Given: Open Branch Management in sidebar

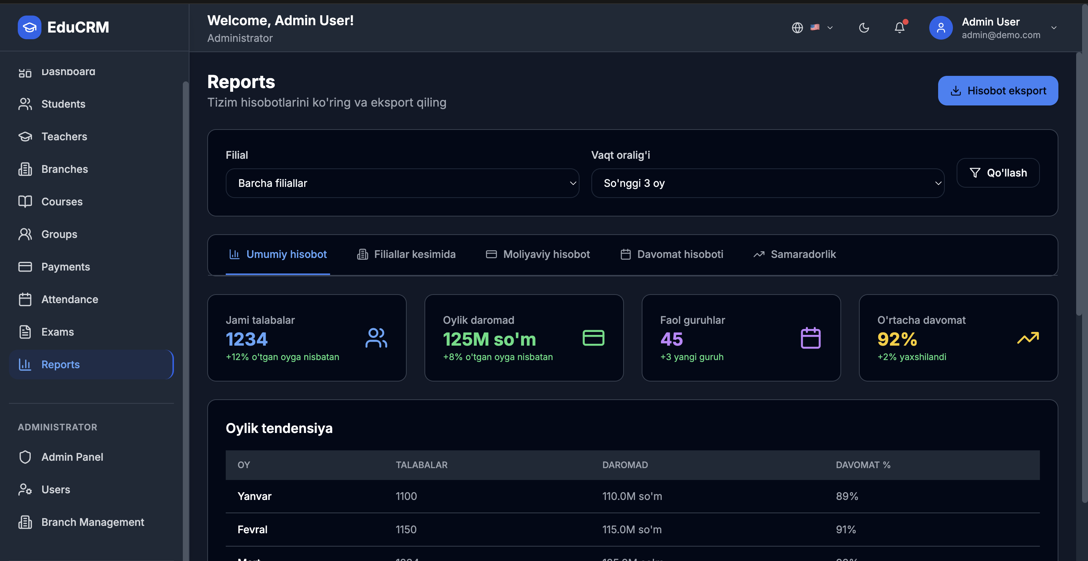Looking at the screenshot, I should click(x=93, y=522).
